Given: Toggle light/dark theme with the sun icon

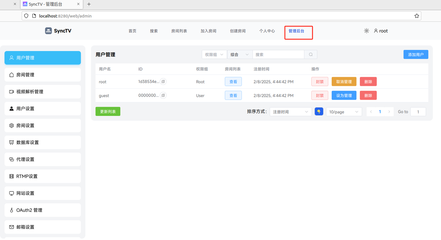Looking at the screenshot, I should coord(366,31).
